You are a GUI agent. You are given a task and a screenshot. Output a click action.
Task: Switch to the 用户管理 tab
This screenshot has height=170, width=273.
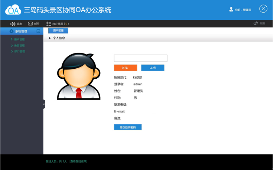pyautogui.click(x=58, y=30)
